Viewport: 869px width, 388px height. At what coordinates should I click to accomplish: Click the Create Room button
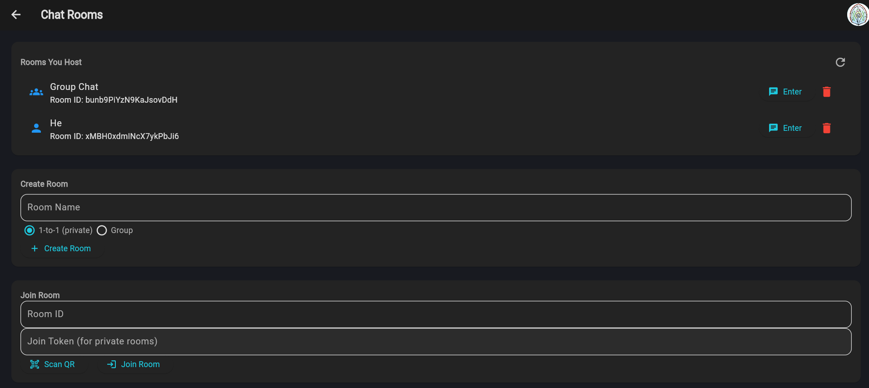click(x=61, y=249)
